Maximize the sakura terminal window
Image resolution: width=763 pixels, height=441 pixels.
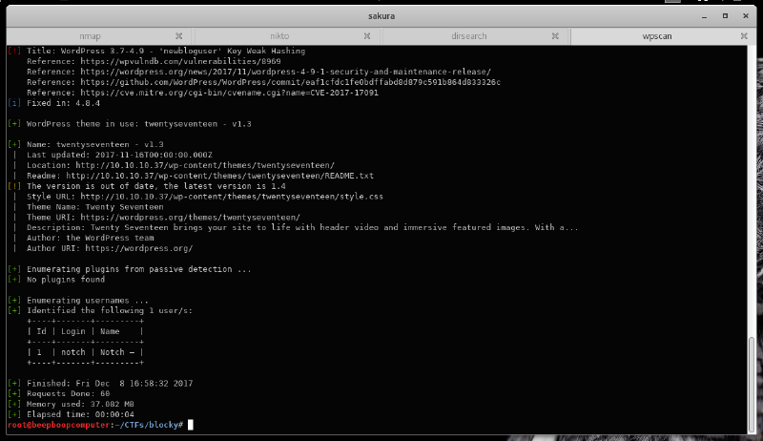pos(726,14)
